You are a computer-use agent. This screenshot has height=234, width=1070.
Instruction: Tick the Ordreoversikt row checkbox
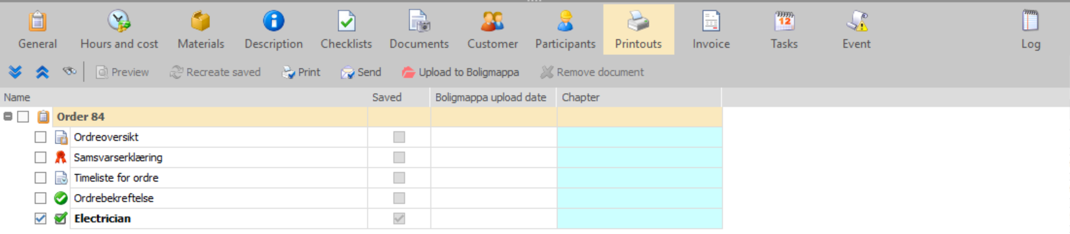(x=40, y=137)
